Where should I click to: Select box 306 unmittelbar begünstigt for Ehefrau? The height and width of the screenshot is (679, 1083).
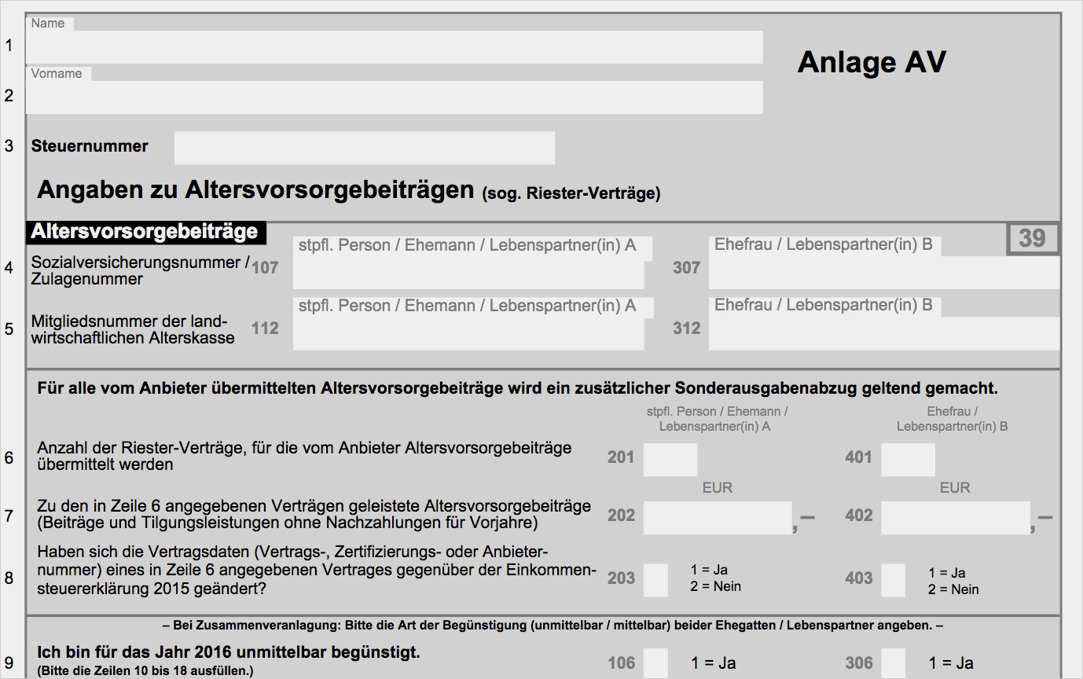click(x=893, y=662)
